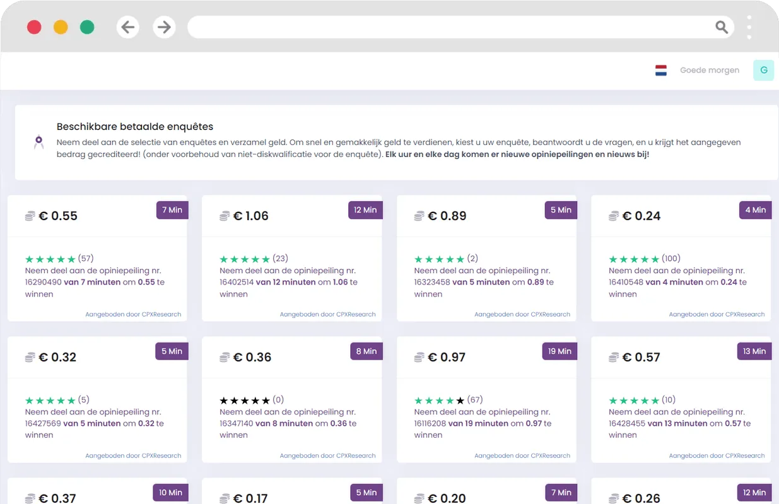This screenshot has height=504, width=779.
Task: Click the browser back arrow
Action: tap(128, 27)
